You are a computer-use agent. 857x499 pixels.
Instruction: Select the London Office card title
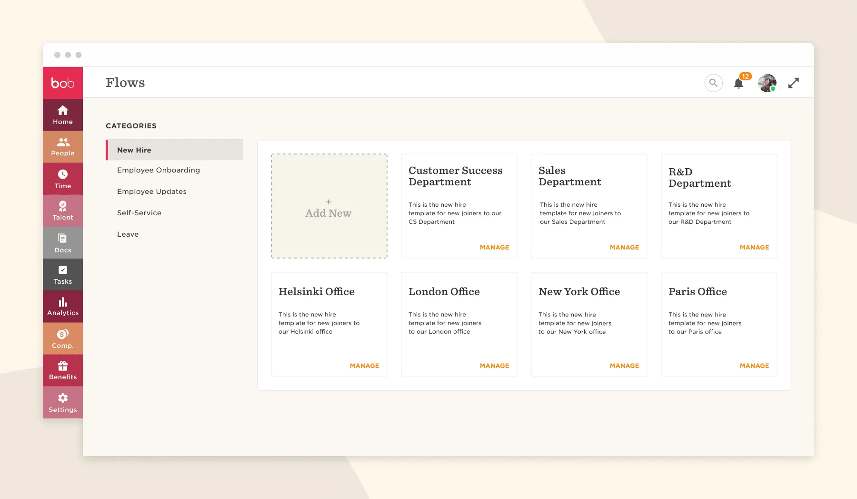[444, 291]
